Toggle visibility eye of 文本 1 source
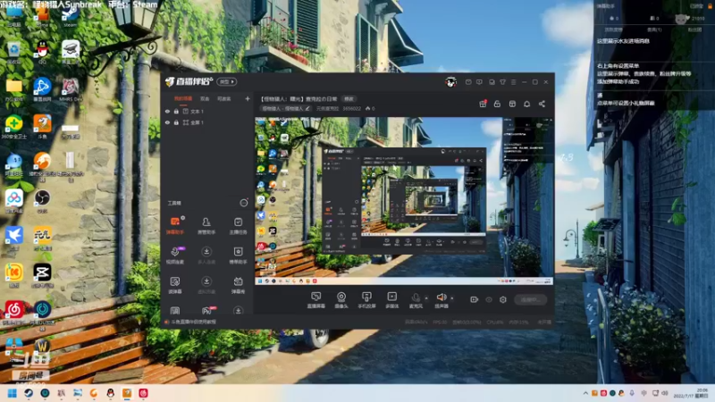The image size is (715, 402). coord(167,111)
